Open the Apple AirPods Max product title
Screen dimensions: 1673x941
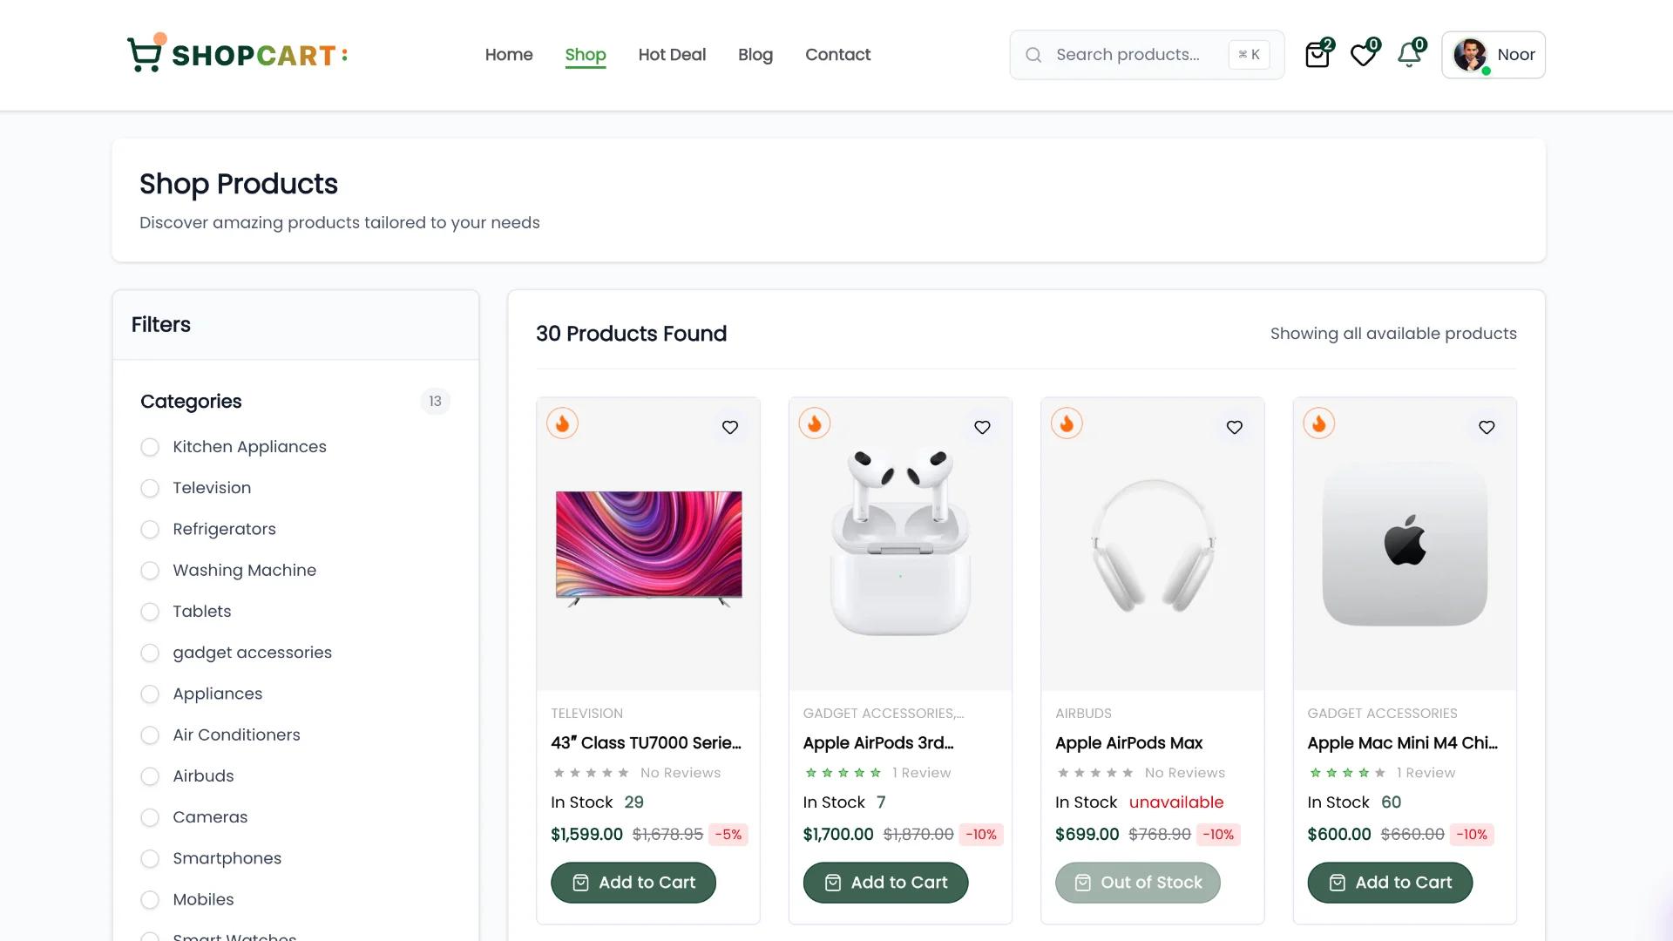[x=1128, y=743]
